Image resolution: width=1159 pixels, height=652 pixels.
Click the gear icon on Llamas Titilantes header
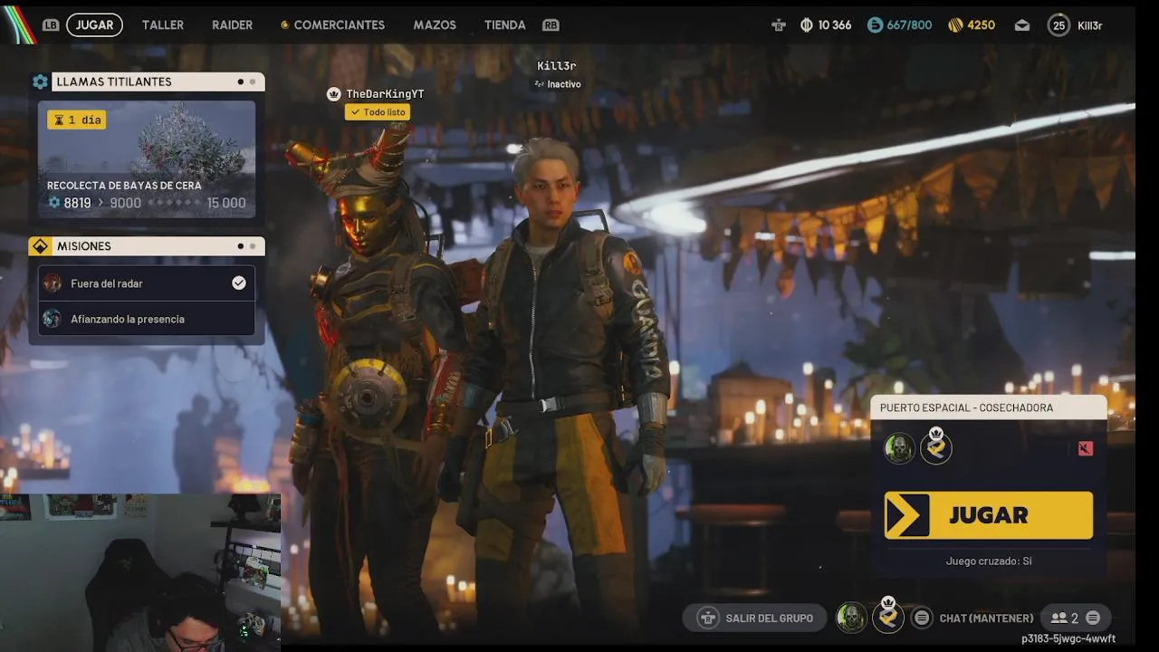click(x=40, y=81)
